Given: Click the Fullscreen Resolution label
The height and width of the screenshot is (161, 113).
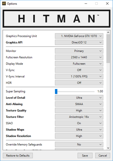Looking at the screenshot, I should [x=19, y=57].
